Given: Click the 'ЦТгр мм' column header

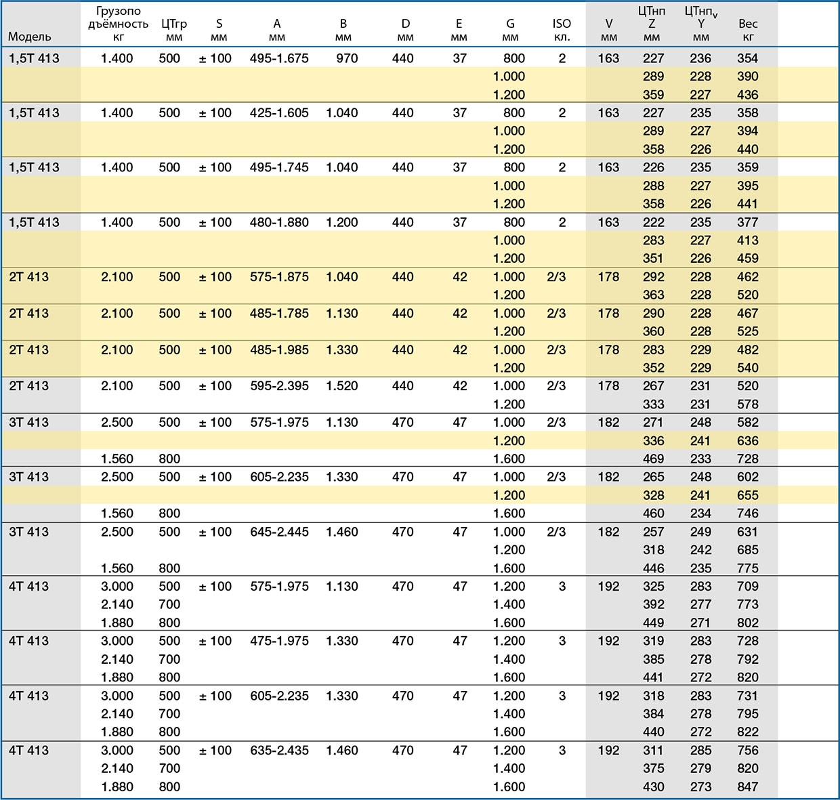Looking at the screenshot, I should pyautogui.click(x=174, y=30).
